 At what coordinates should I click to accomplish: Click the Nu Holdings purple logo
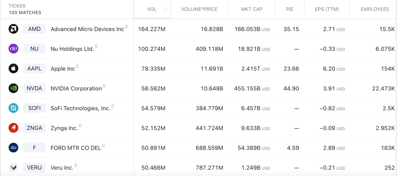coord(13,49)
